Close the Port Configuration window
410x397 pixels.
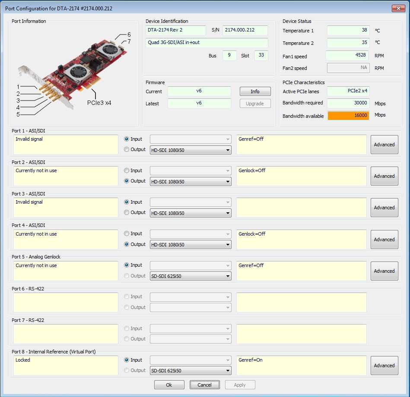tap(398, 8)
